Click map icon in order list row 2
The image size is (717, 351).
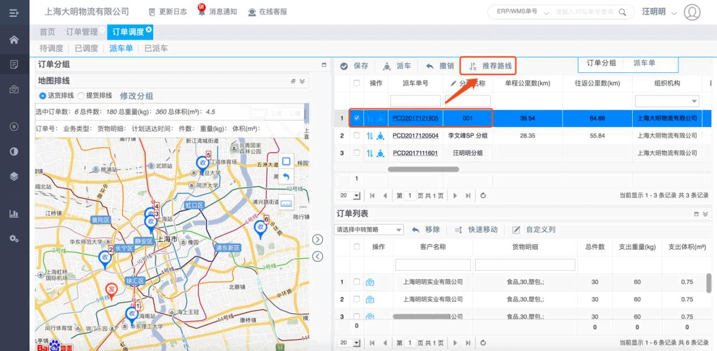pos(370,299)
